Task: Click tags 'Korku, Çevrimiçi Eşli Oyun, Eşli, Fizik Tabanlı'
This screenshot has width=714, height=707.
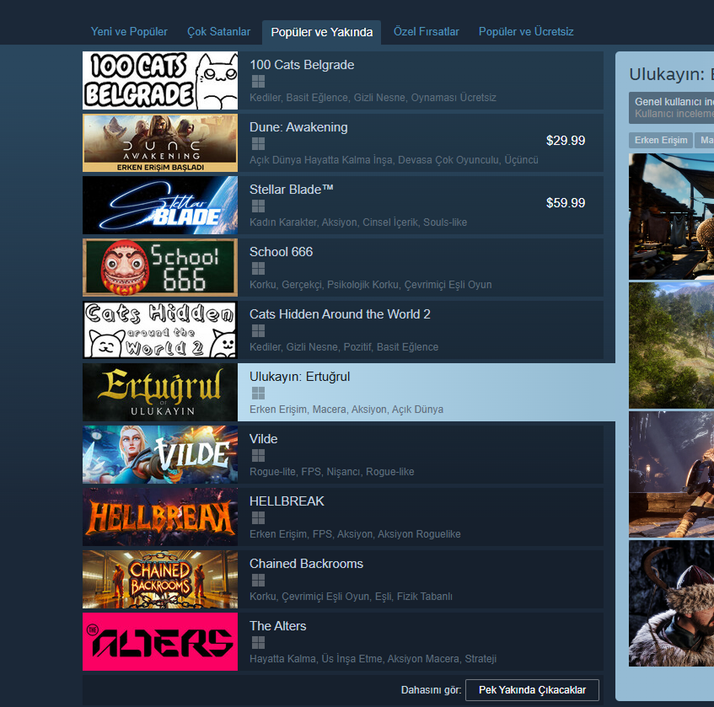Action: tap(351, 597)
